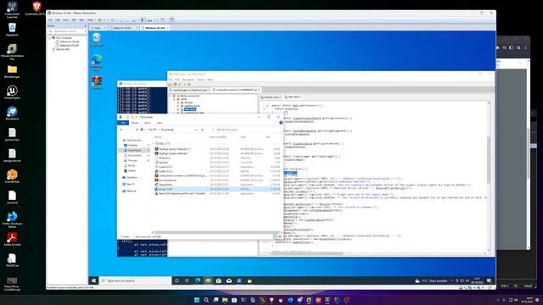Open Search on the host taskbar
Image resolution: width=543 pixels, height=305 pixels.
click(206, 300)
